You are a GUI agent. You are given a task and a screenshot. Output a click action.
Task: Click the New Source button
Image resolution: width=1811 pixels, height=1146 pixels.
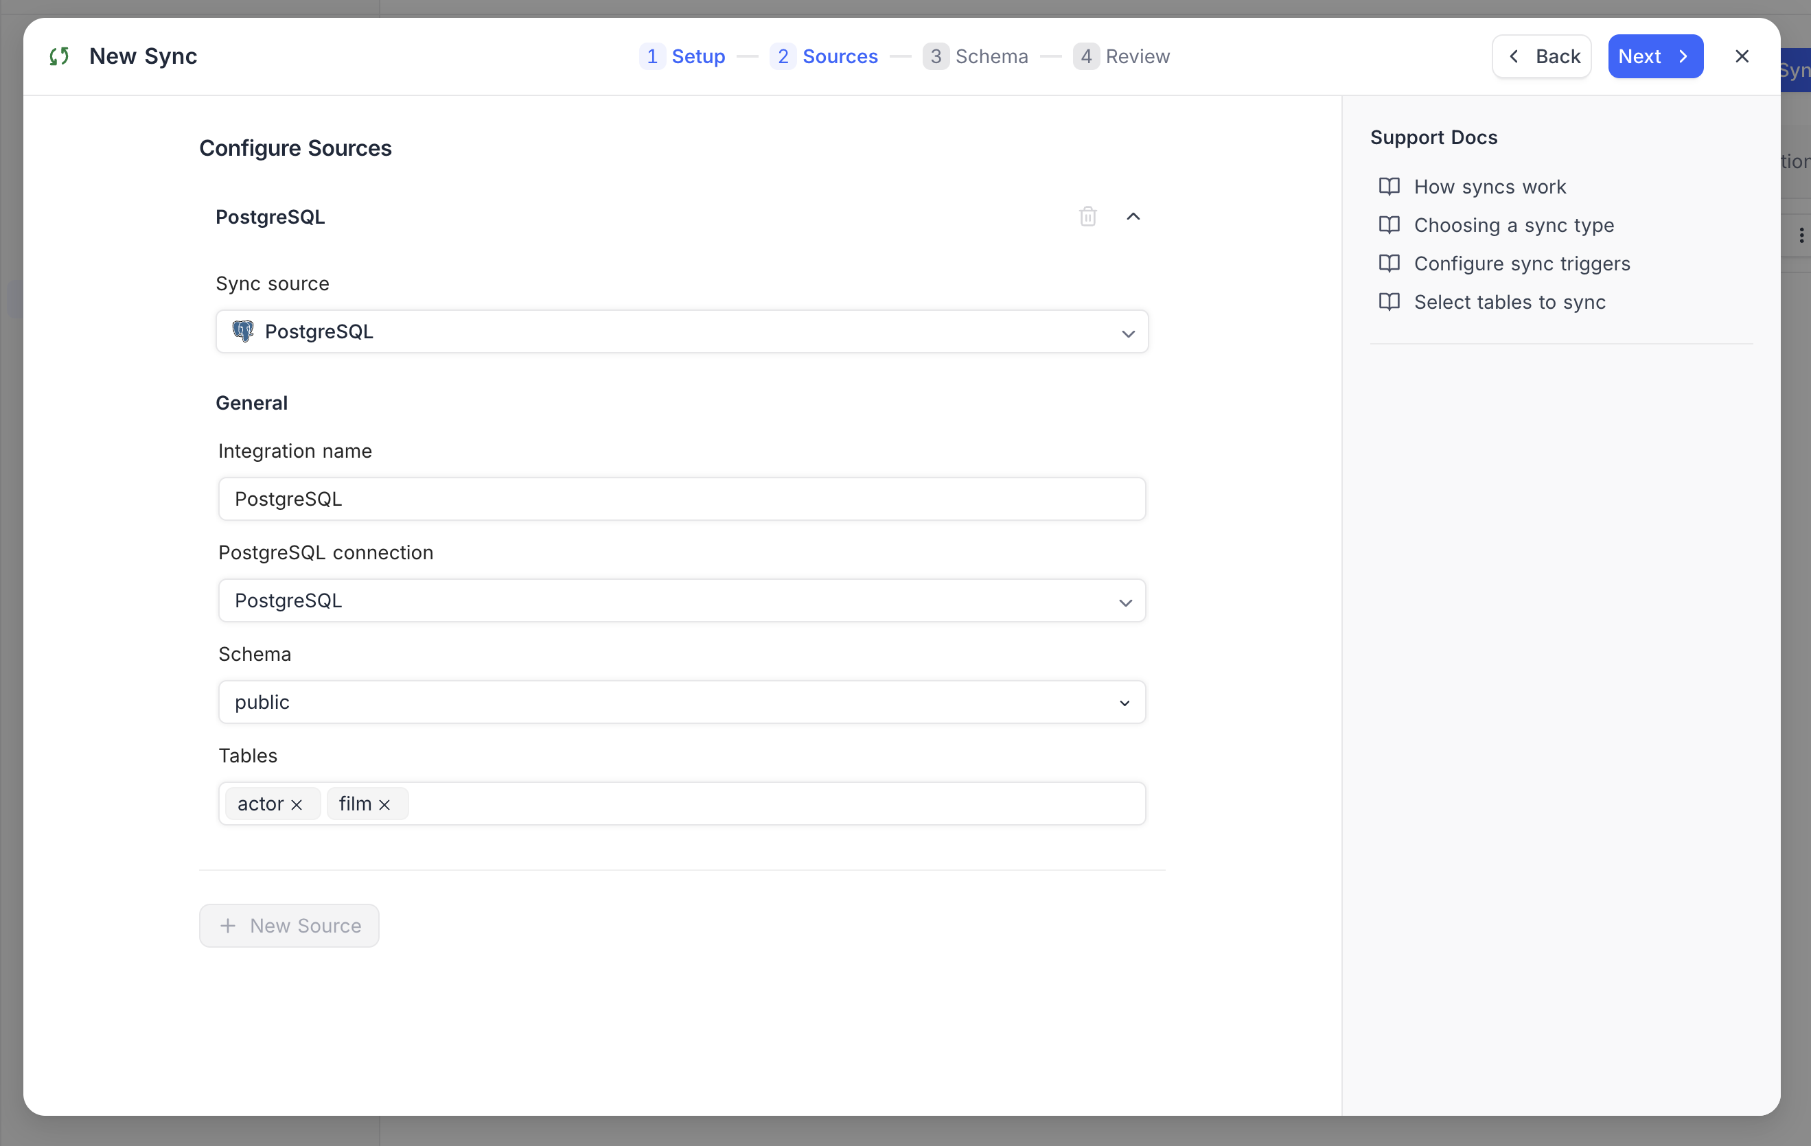click(x=289, y=925)
